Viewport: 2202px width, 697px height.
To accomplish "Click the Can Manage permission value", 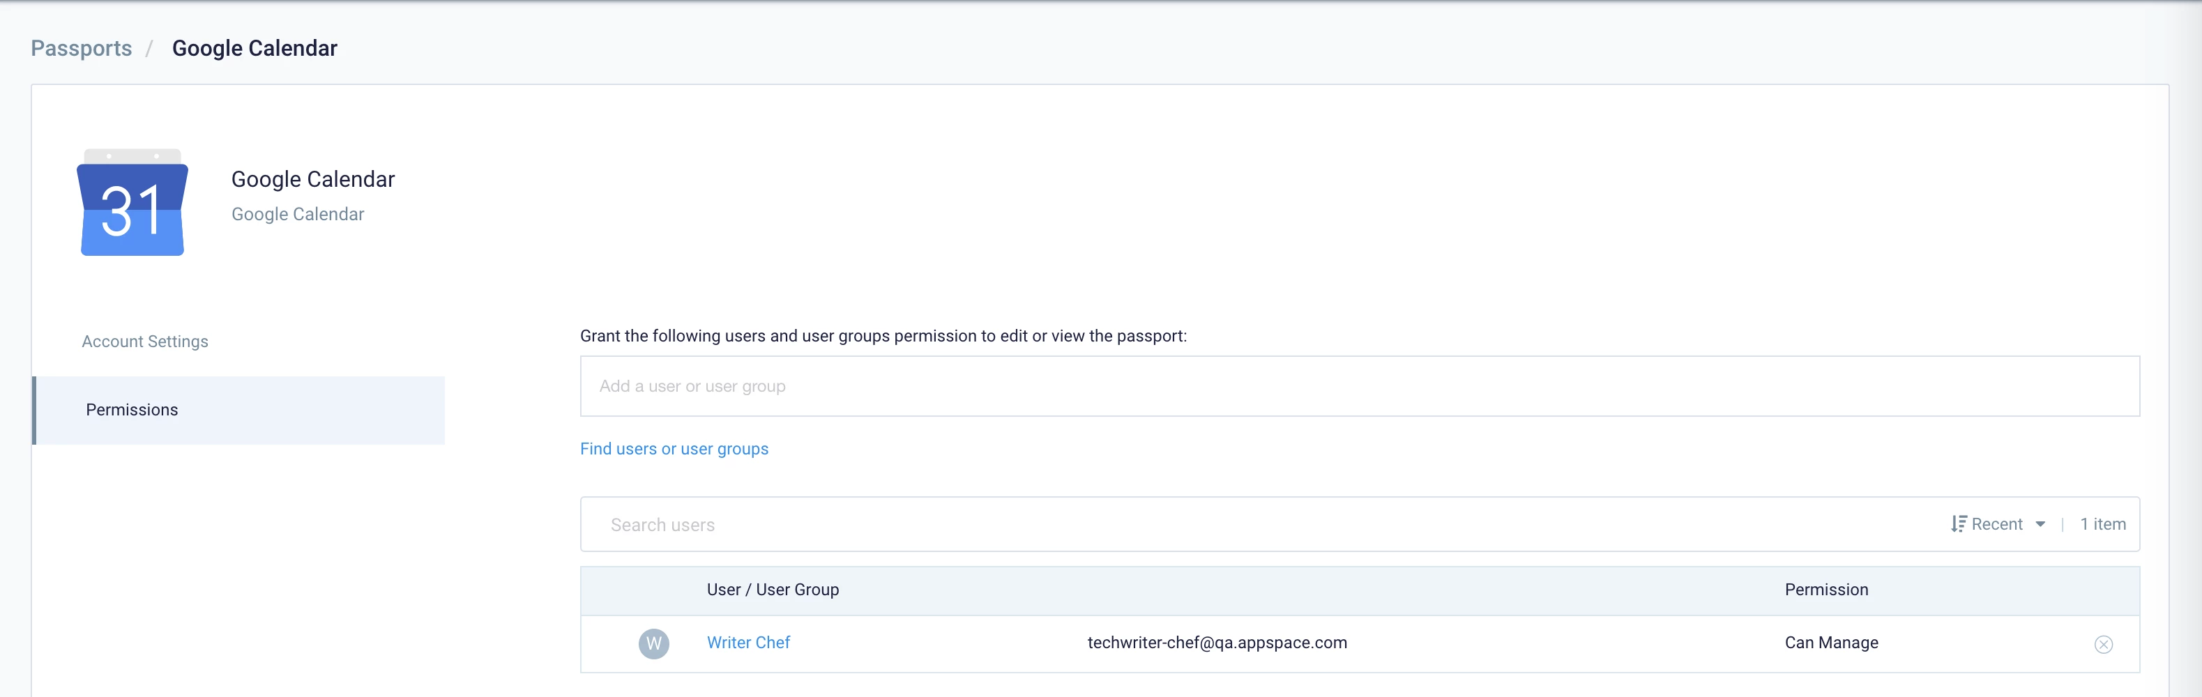I will tap(1831, 643).
